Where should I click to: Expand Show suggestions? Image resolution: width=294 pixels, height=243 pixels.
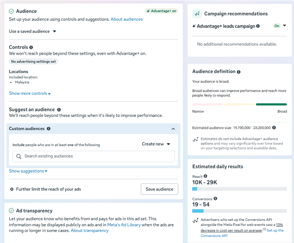point(28,171)
